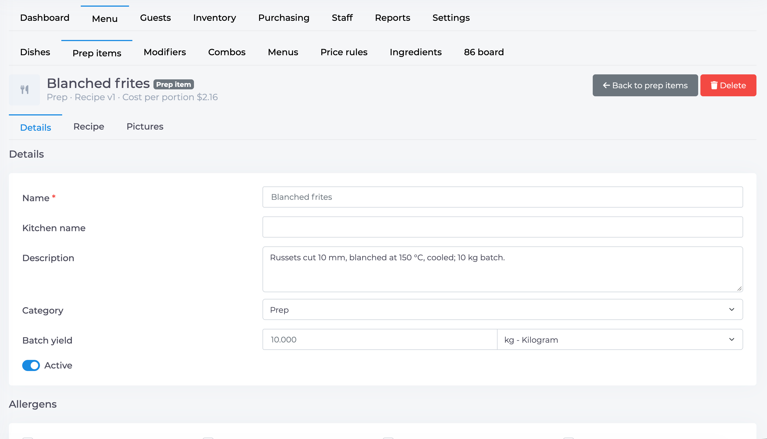Open the Category dropdown showing Prep
This screenshot has width=767, height=439.
coord(502,309)
